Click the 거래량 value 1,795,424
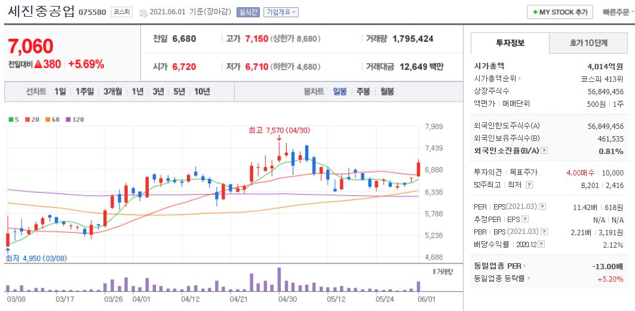This screenshot has height=311, width=635. (413, 39)
